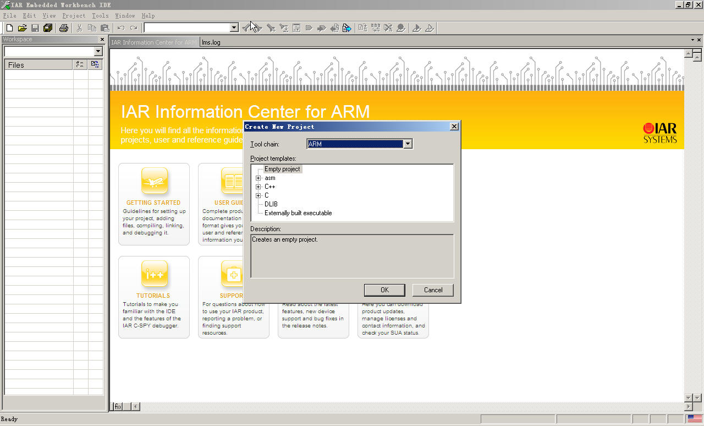Image resolution: width=704 pixels, height=426 pixels.
Task: Click the Navigate Backward icon
Action: [x=334, y=28]
